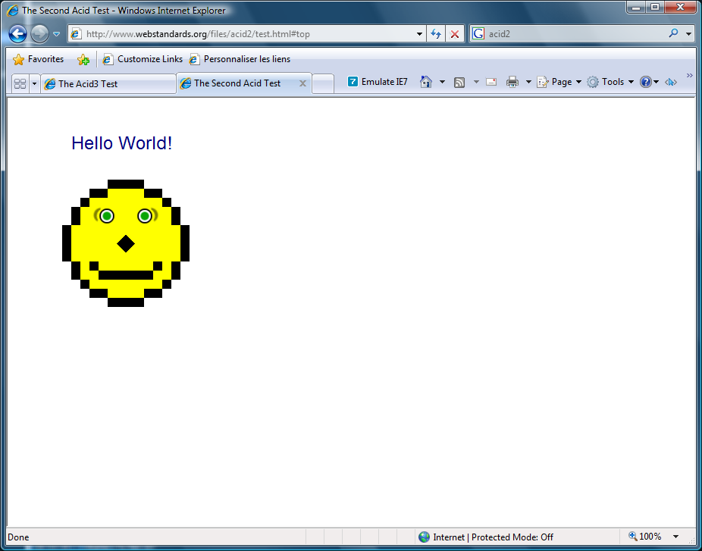
Task: Open the zoom level dropdown arrow
Action: 675,537
